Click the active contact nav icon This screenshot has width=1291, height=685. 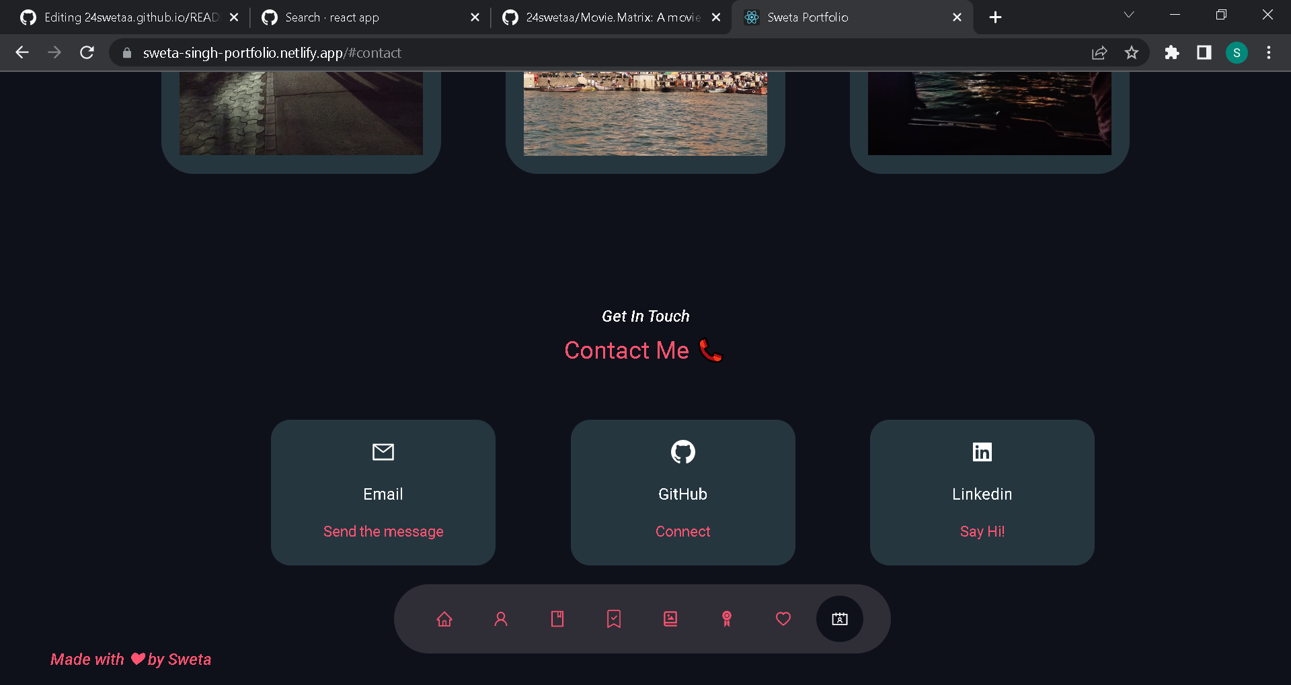pos(840,619)
